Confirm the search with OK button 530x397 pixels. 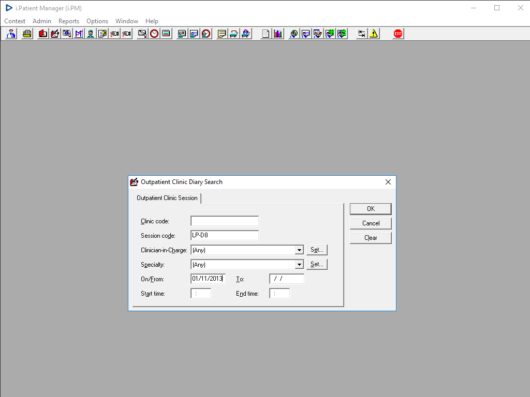coord(371,209)
